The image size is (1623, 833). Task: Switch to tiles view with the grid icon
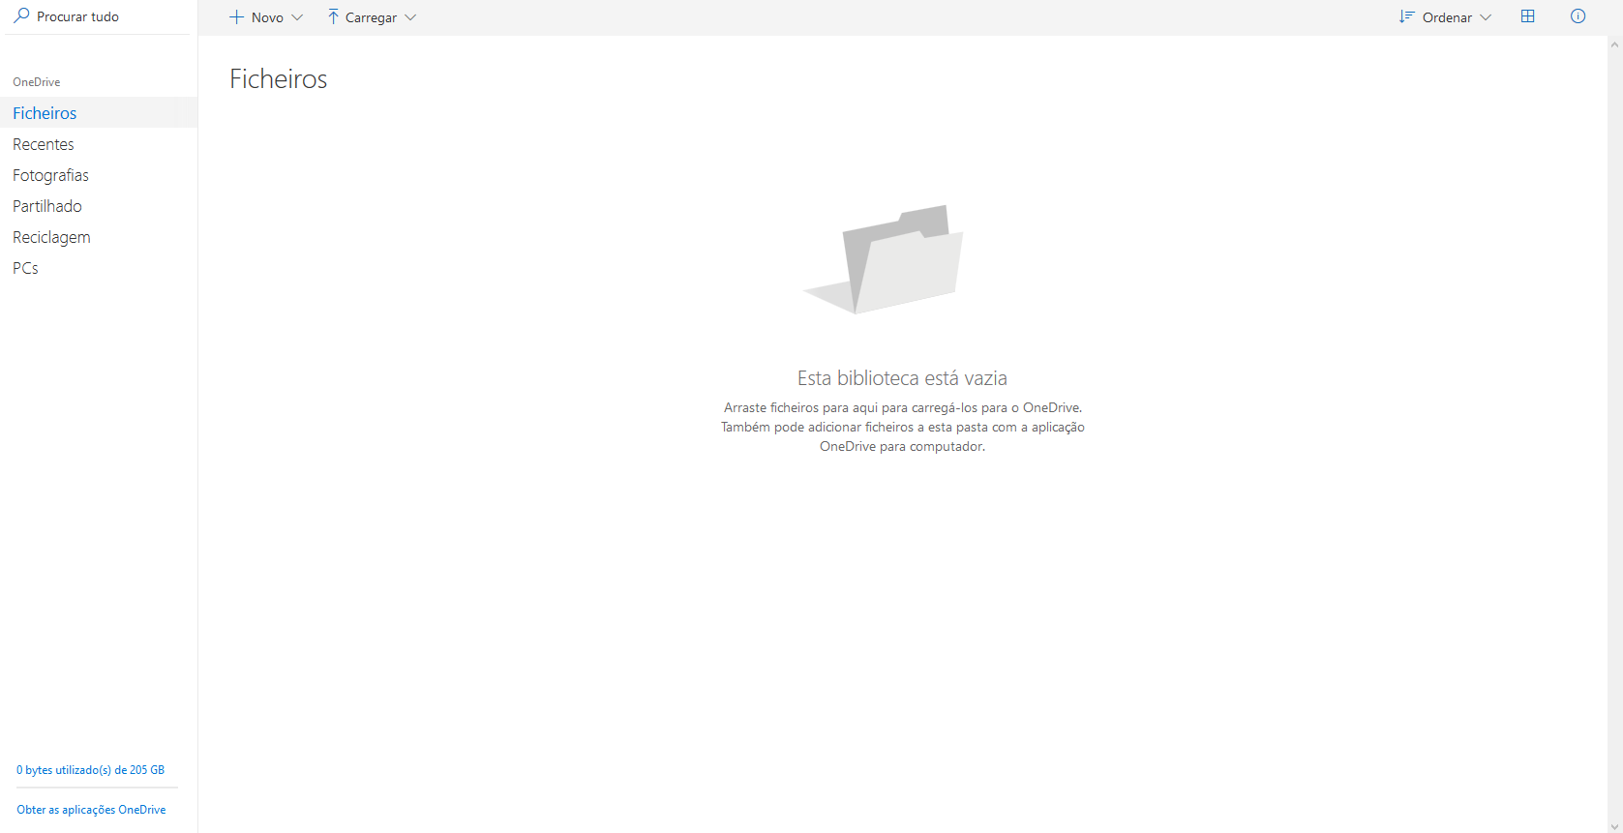(x=1528, y=16)
